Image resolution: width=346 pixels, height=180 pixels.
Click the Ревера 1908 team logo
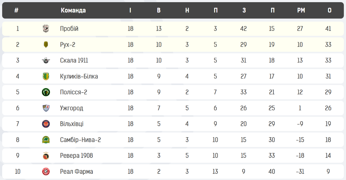(x=46, y=156)
